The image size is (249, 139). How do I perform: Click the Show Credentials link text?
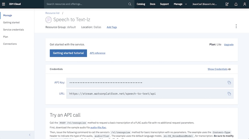pos(217,69)
